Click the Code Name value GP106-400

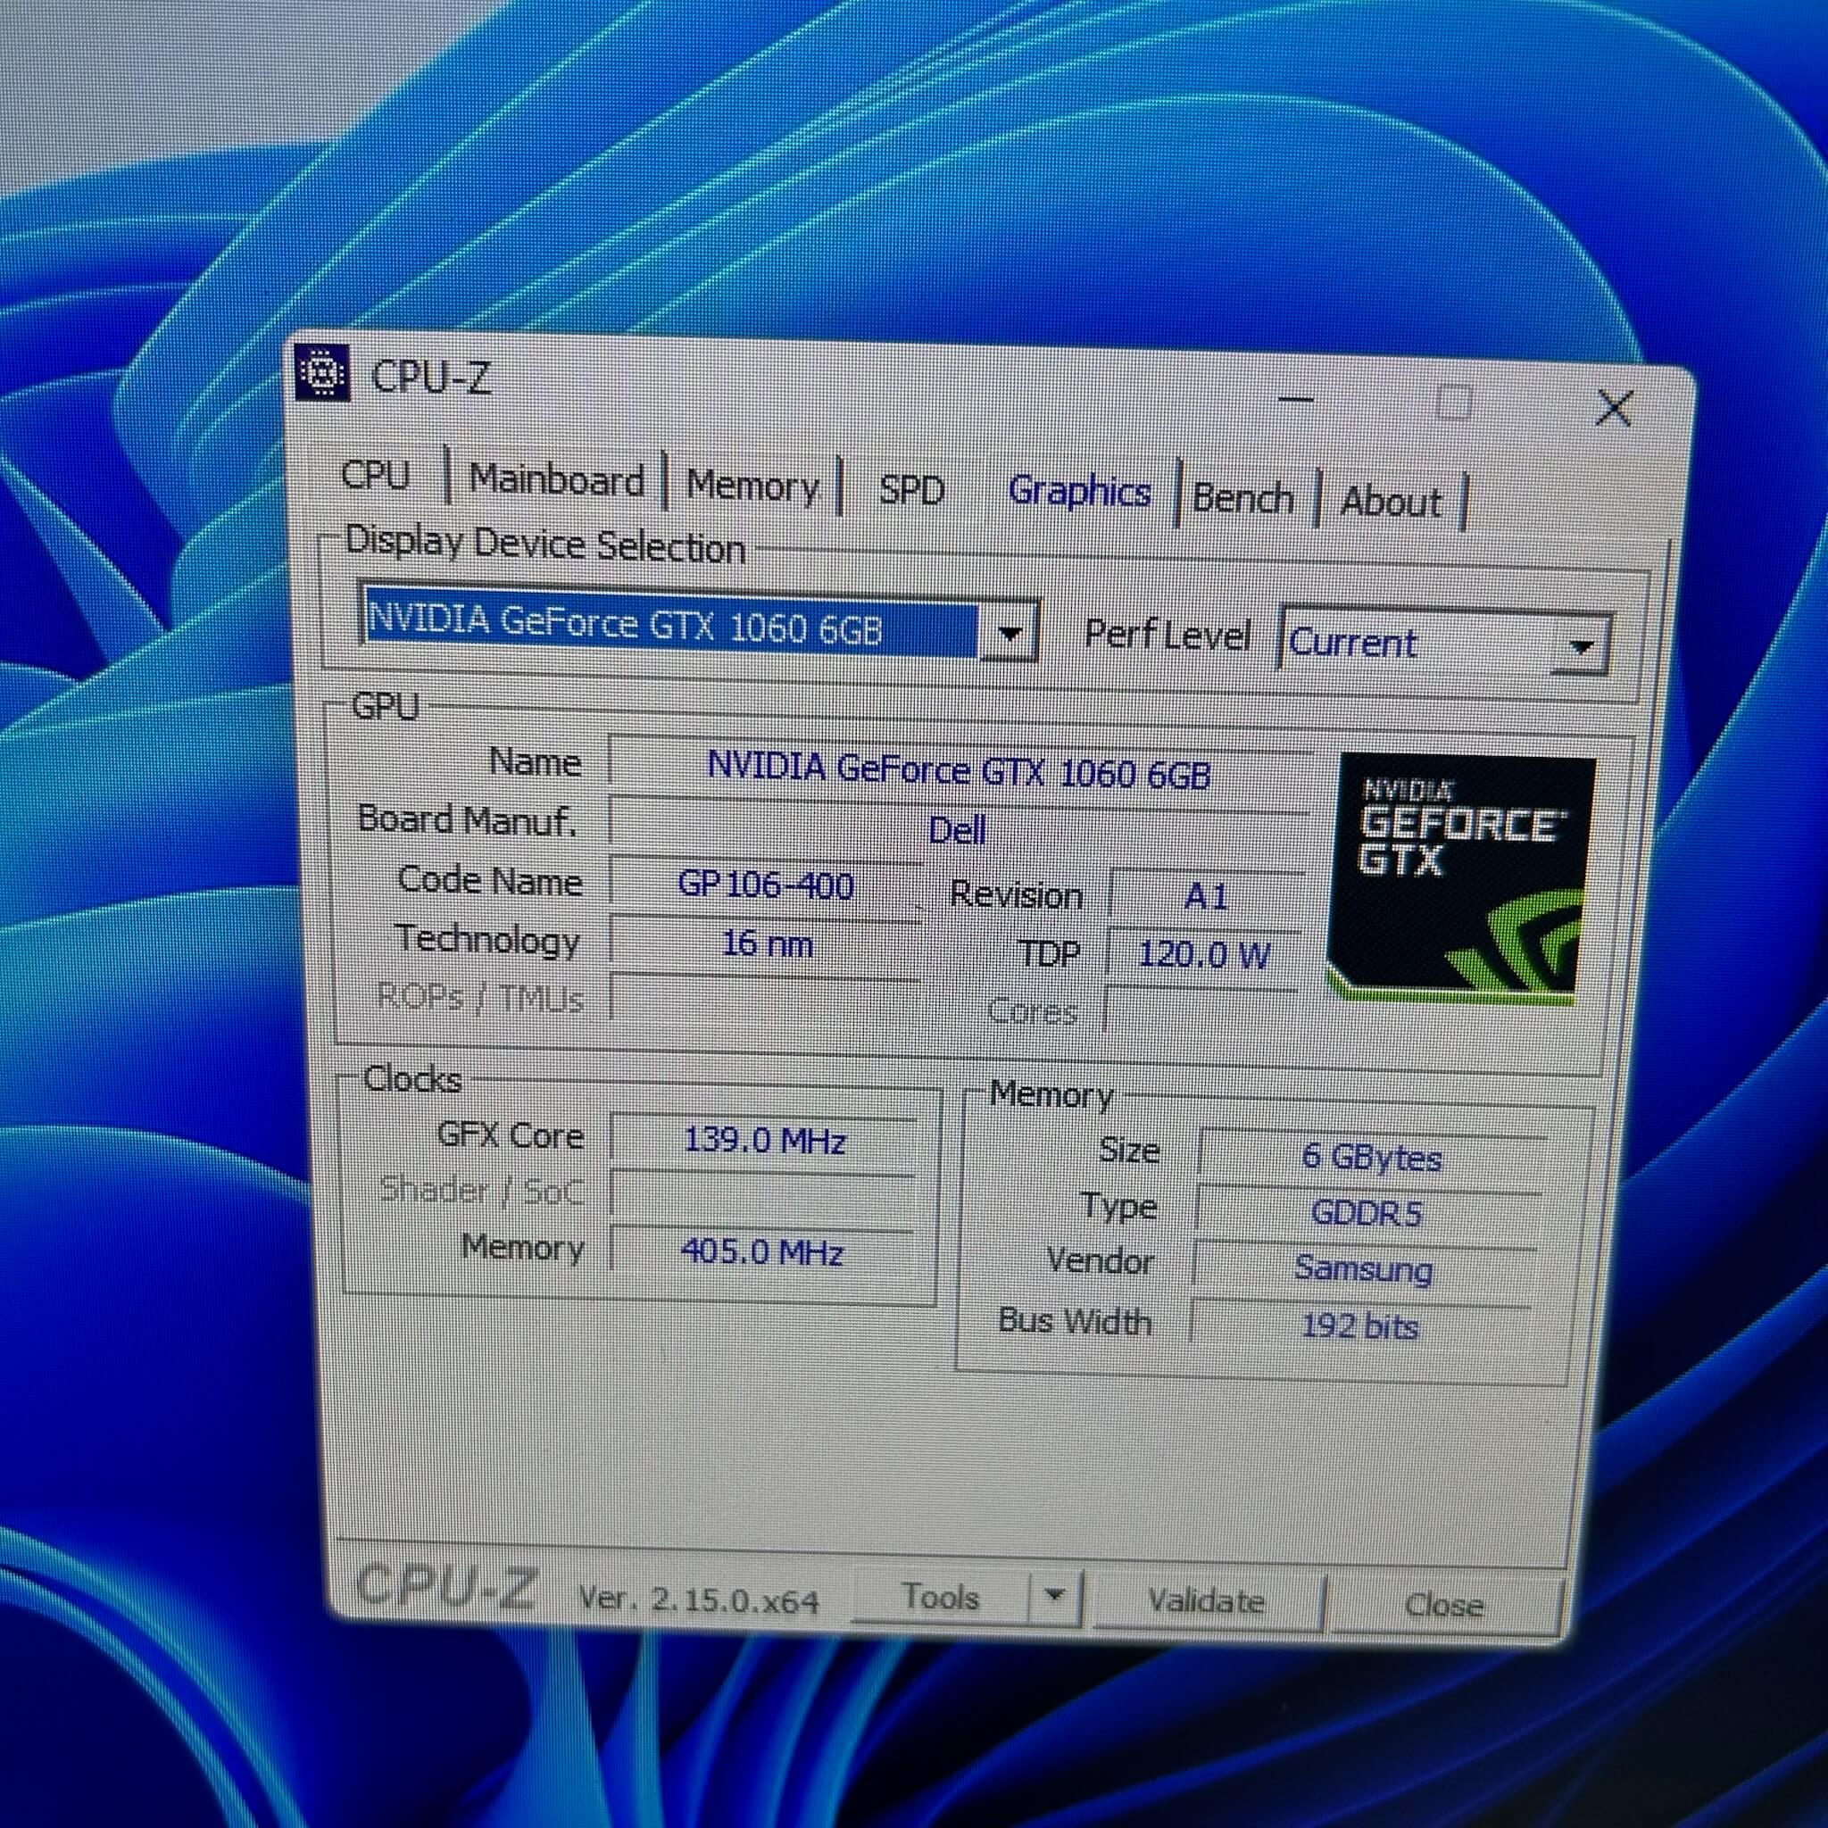pyautogui.click(x=766, y=885)
